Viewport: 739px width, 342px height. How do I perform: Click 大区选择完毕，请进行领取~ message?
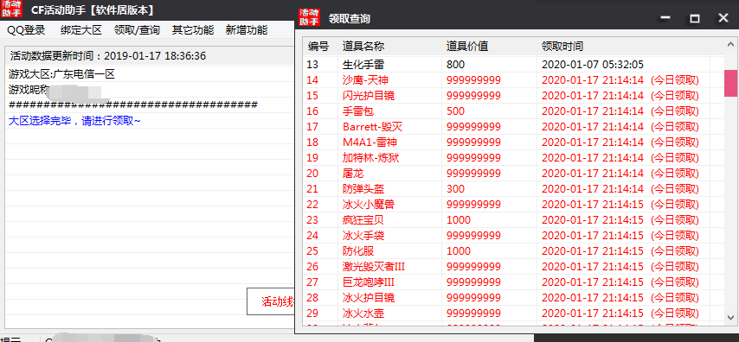[74, 121]
